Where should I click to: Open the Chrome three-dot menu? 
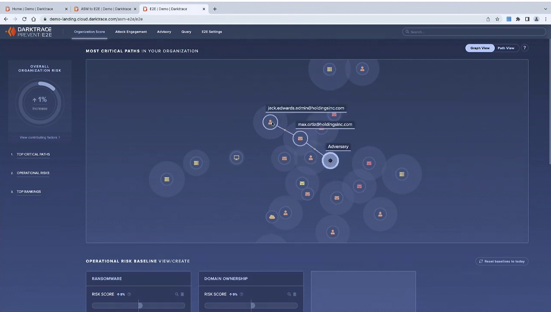pos(546,19)
